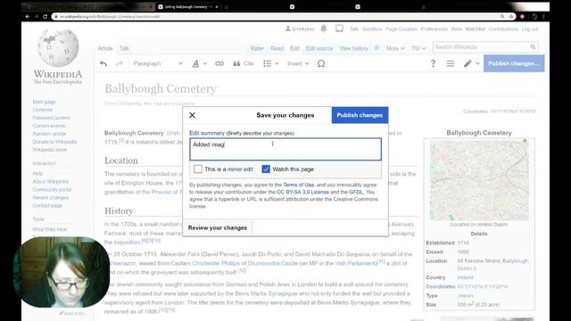Switch to the Article tab
The image size is (571, 321).
tap(105, 48)
